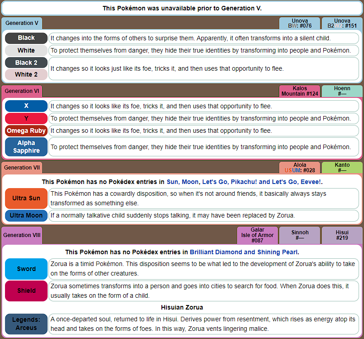Click the Sinnoh Pokédex number cell
This screenshot has height=339, width=364.
point(300,235)
